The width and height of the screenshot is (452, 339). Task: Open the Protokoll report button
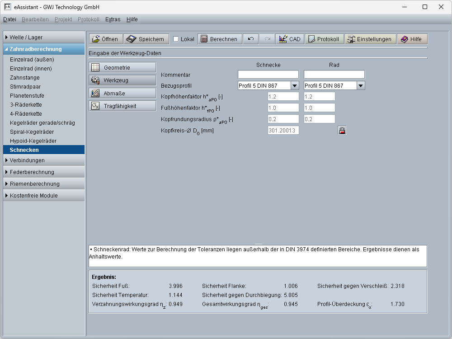324,39
